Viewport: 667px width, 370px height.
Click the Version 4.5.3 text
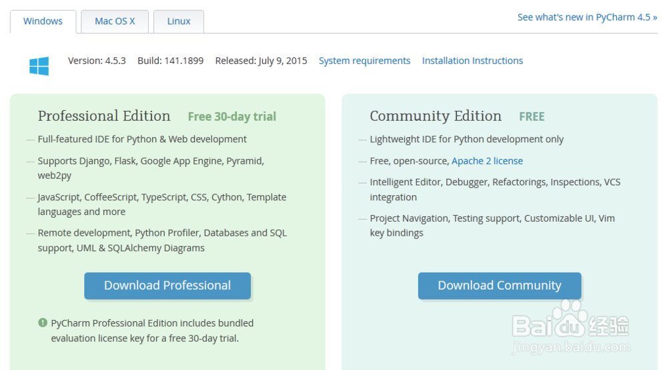(x=97, y=61)
